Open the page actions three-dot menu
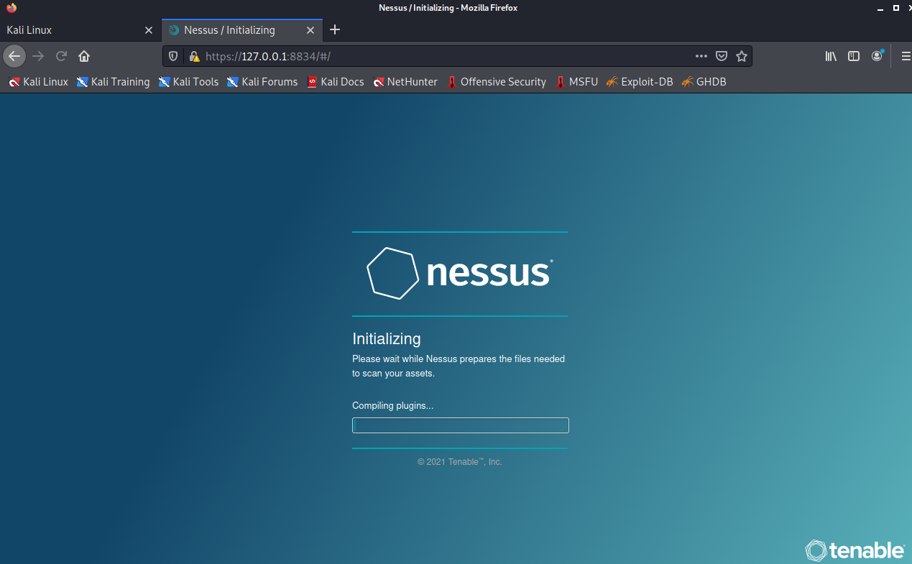The height and width of the screenshot is (564, 912). [701, 56]
